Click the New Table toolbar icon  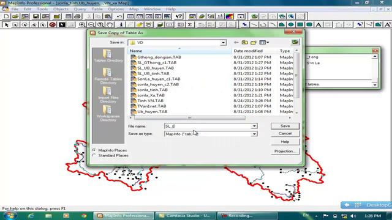6,16
